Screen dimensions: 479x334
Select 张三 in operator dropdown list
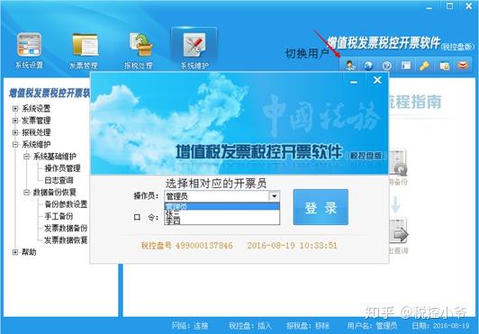pos(221,214)
